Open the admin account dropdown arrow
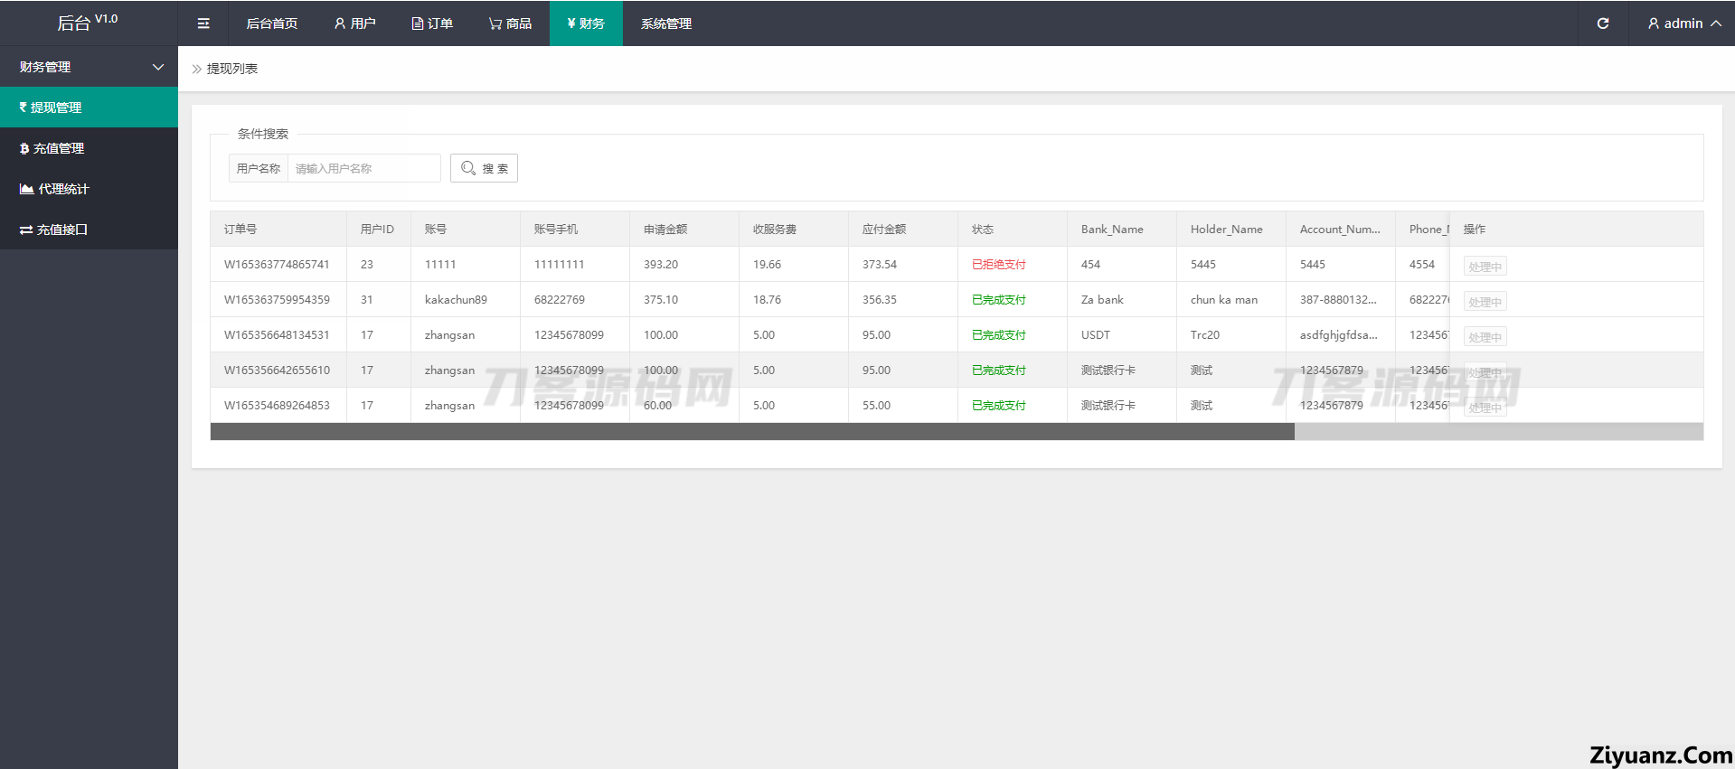1735x769 pixels. pos(1715,23)
